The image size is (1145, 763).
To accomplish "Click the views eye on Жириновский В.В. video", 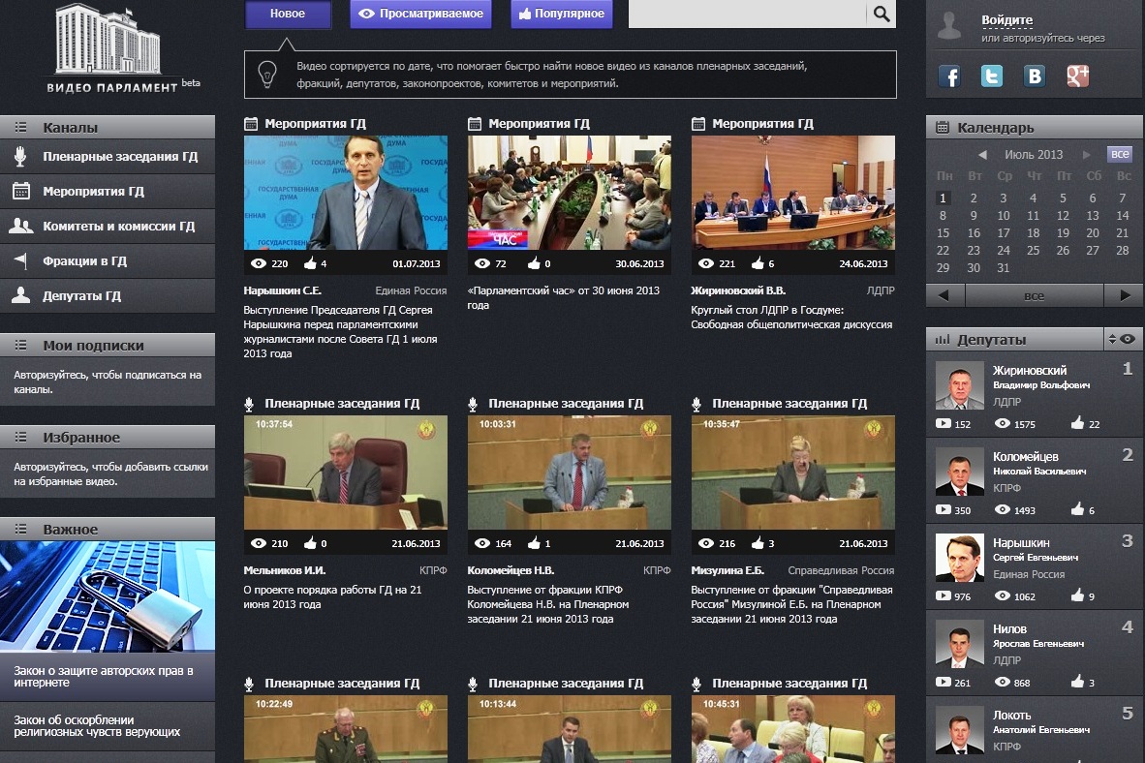I will coord(705,262).
